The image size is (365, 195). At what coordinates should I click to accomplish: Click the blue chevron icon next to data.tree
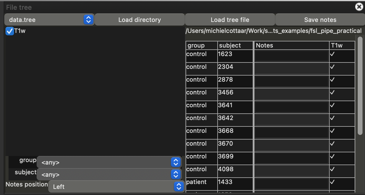(88, 19)
